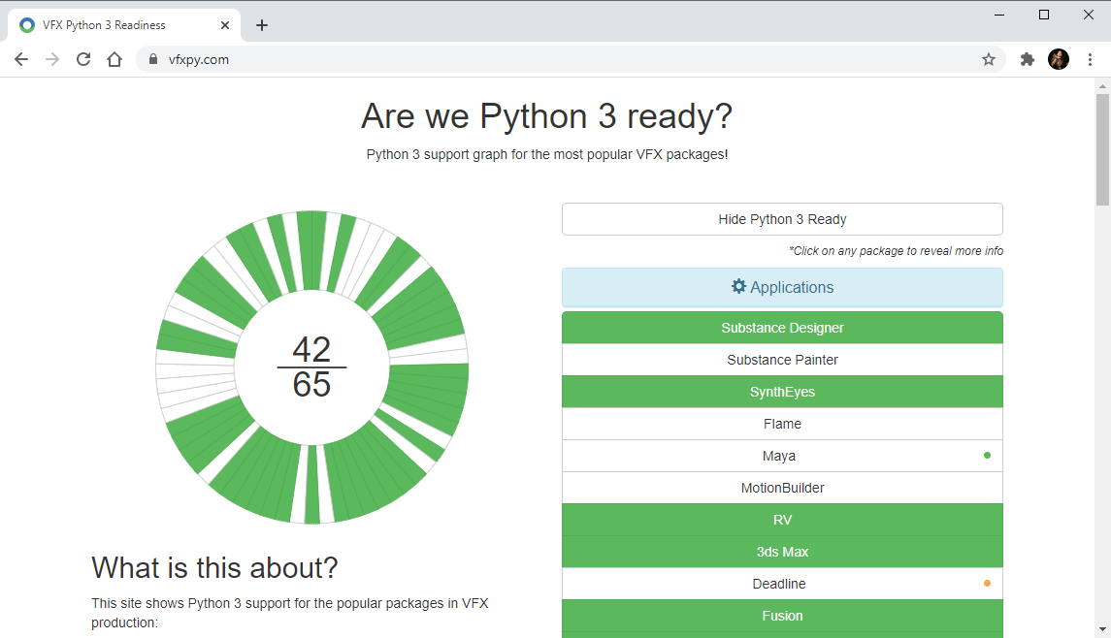The height and width of the screenshot is (638, 1111).
Task: Click the scroll down arrow at scrollbar bottom
Action: click(1102, 629)
